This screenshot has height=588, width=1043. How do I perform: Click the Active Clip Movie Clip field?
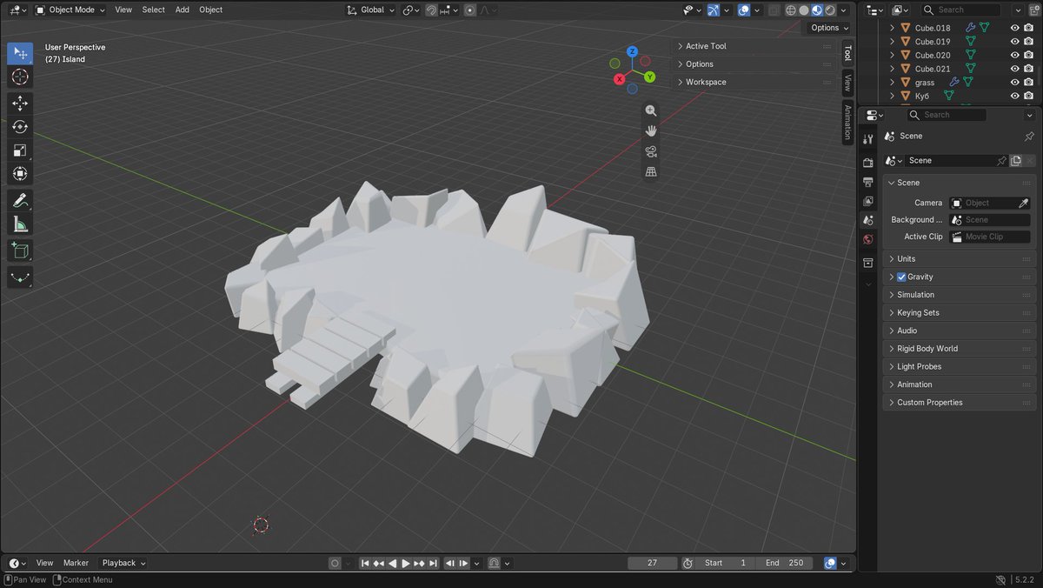990,237
